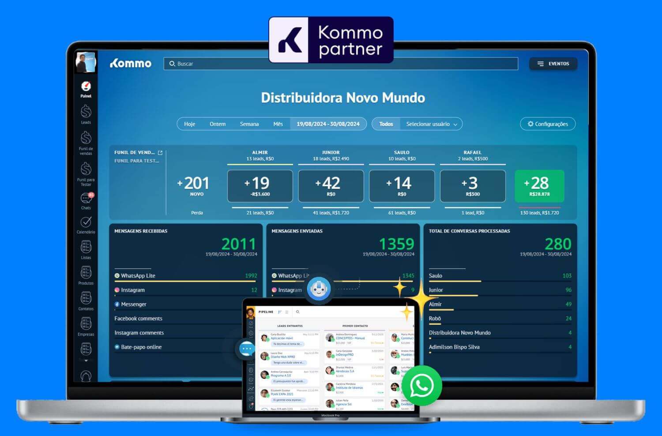The height and width of the screenshot is (436, 662).
Task: Click 2011 received messages total
Action: [x=238, y=244]
